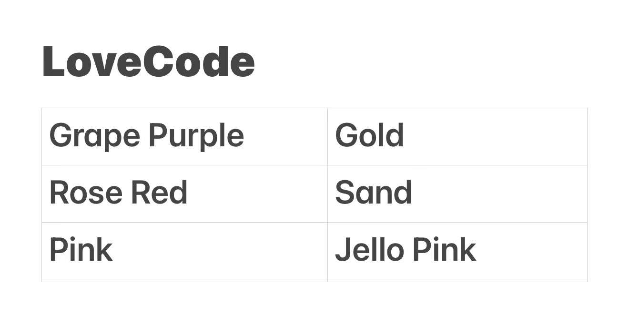Image resolution: width=629 pixels, height=316 pixels.
Task: Click the Gold table cell
Action: pos(457,136)
